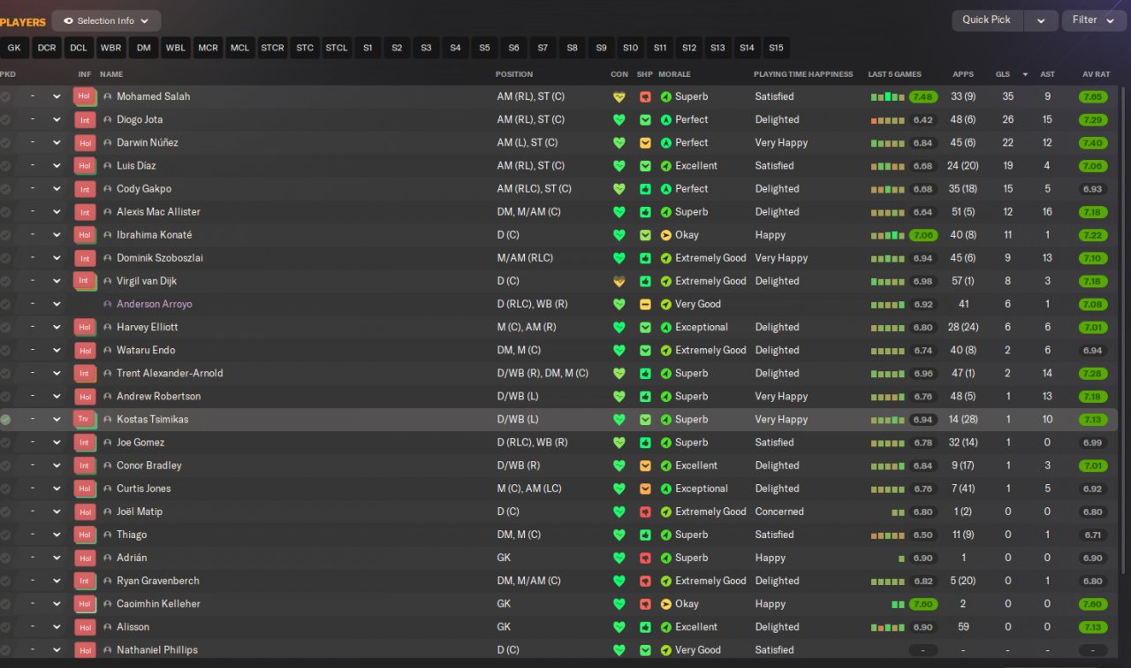Screen dimensions: 1131x668
Task: Click Anderson Arroyo's match sharpness icon
Action: pyautogui.click(x=645, y=304)
